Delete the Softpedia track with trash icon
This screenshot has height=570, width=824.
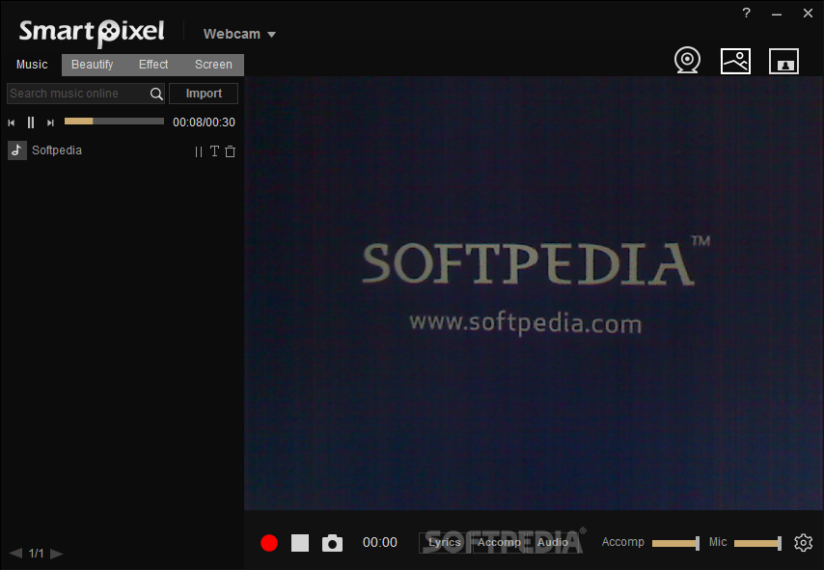coord(231,151)
